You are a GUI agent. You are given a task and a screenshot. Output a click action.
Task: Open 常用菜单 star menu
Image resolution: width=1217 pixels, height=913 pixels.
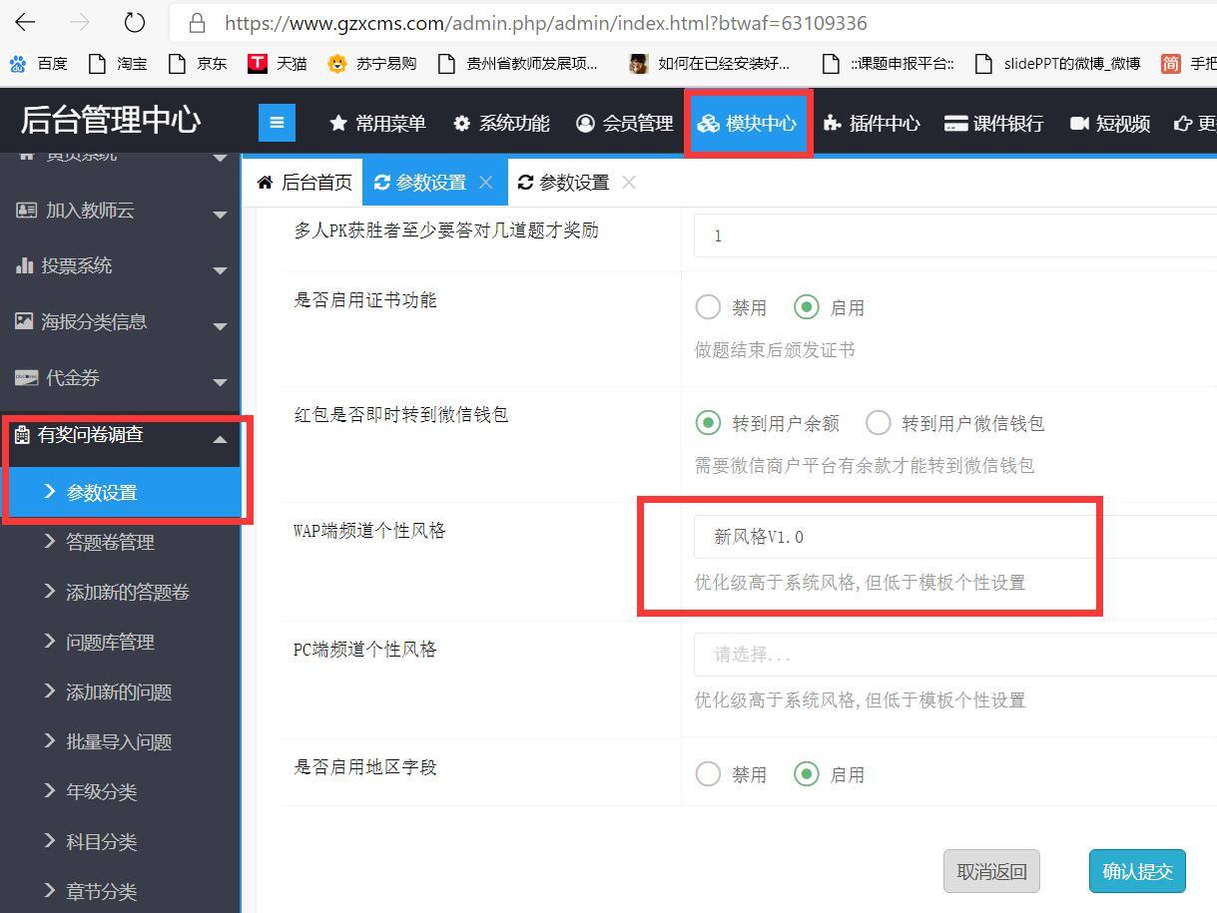(x=377, y=123)
